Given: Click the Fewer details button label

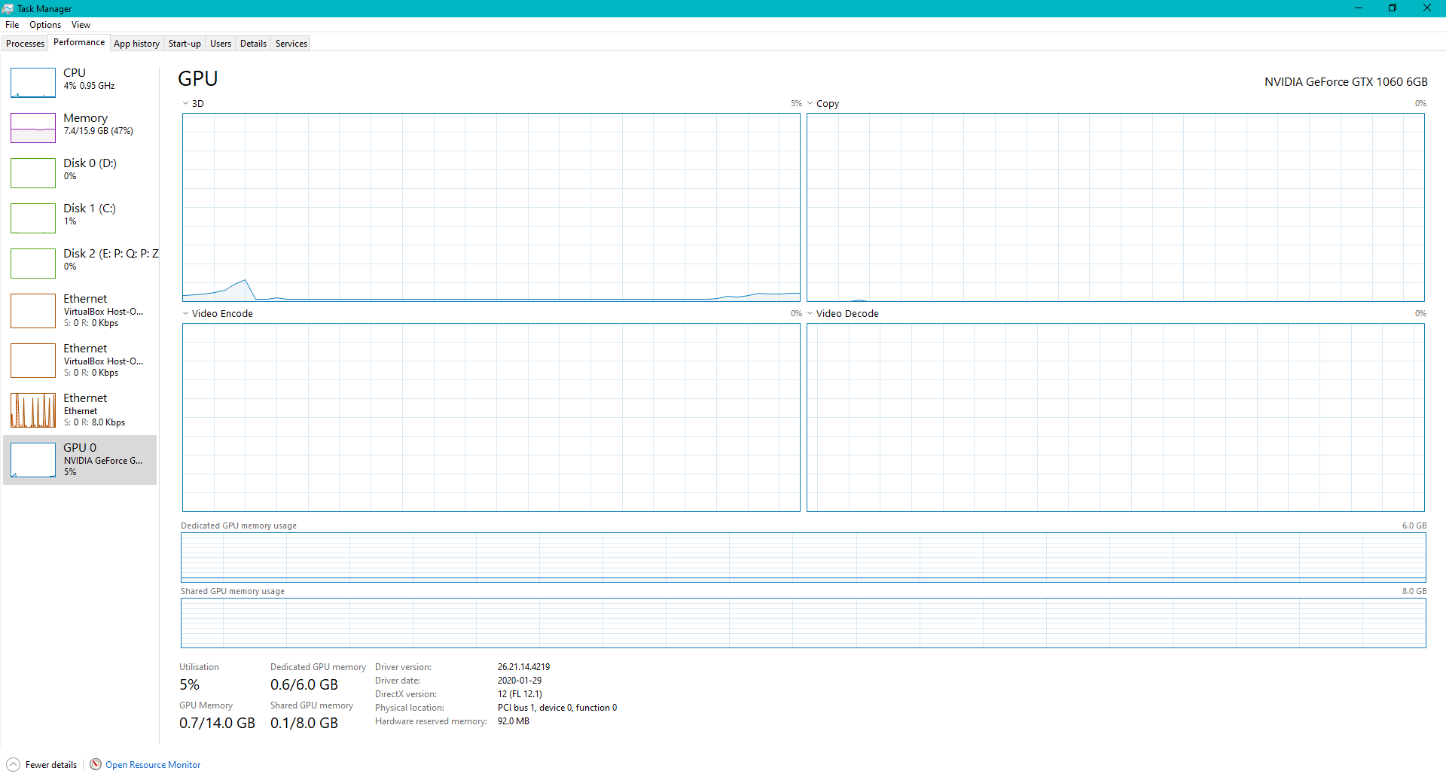Looking at the screenshot, I should pos(51,765).
